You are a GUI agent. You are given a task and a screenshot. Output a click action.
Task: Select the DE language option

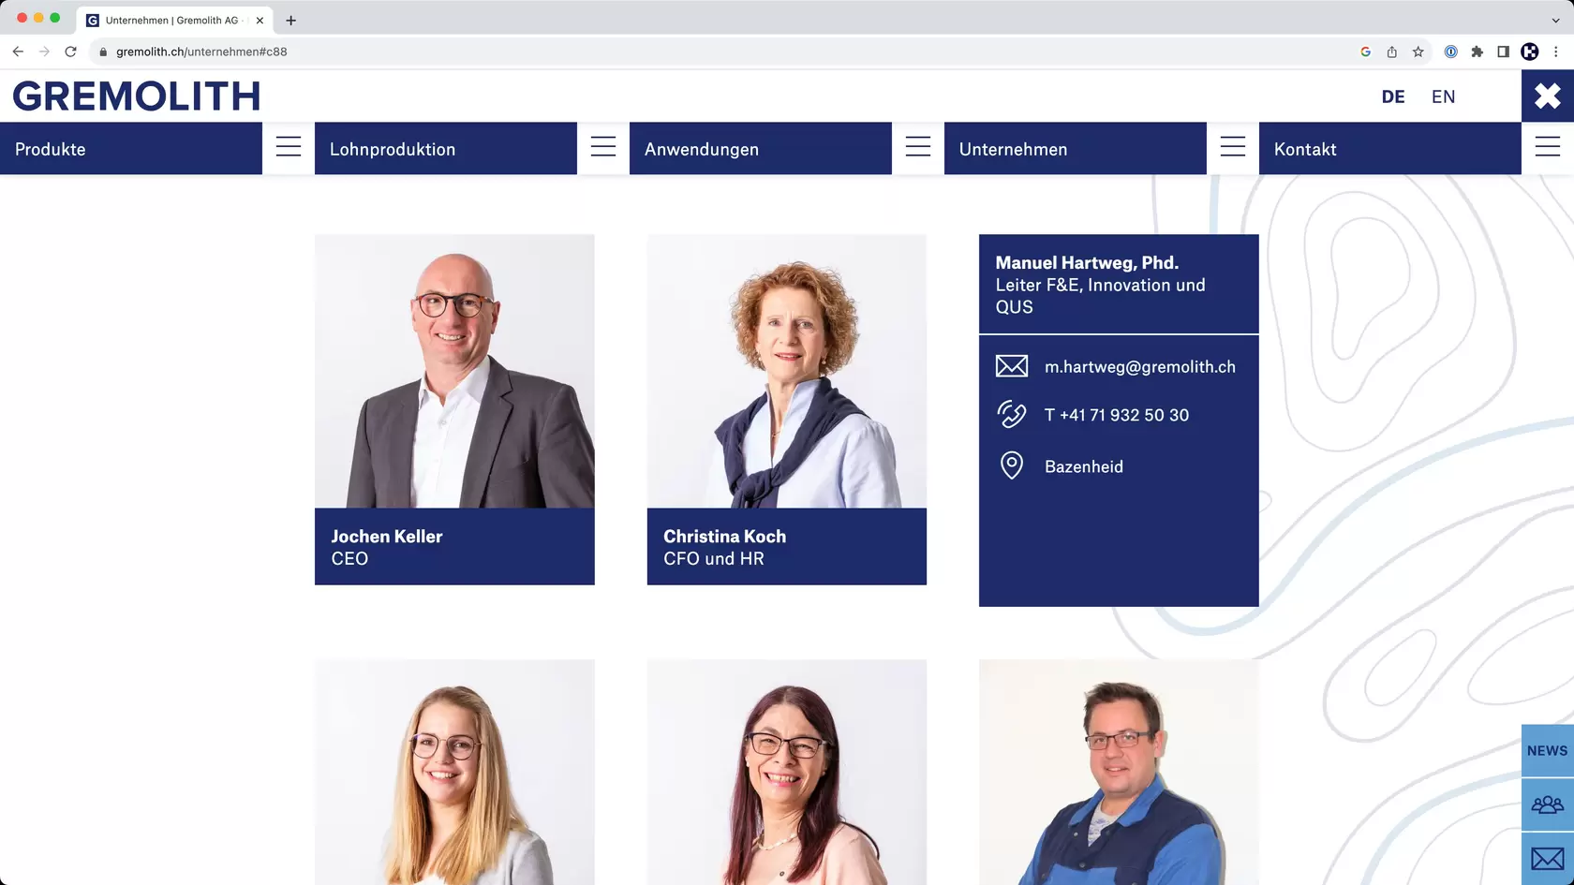1393,96
